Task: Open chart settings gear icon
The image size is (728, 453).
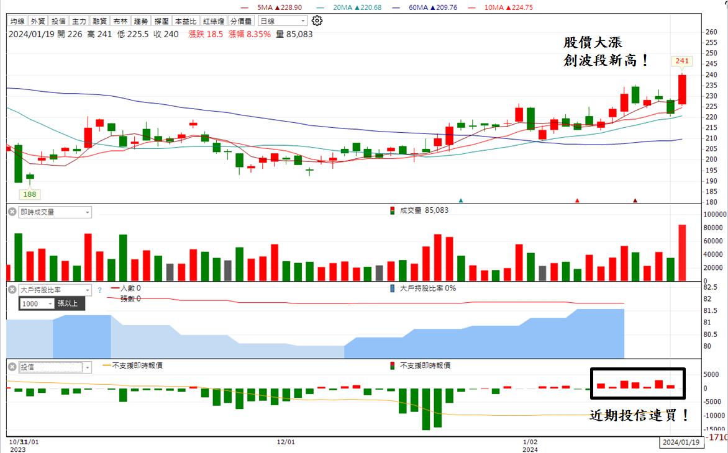Action: coord(317,21)
